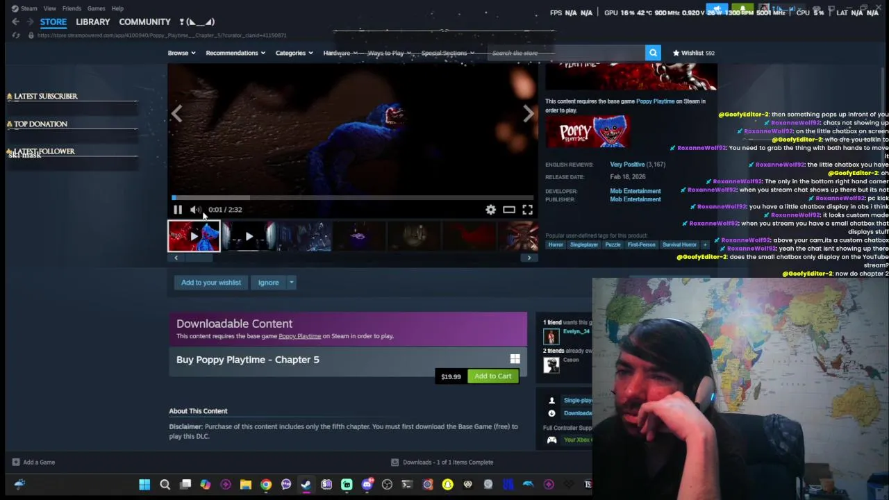Expand the Special Sections dropdown
Screen dimensions: 889x500
(448, 53)
